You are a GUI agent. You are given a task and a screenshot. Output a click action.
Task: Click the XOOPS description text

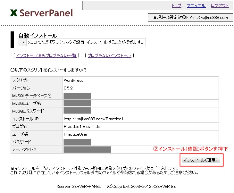point(86,42)
